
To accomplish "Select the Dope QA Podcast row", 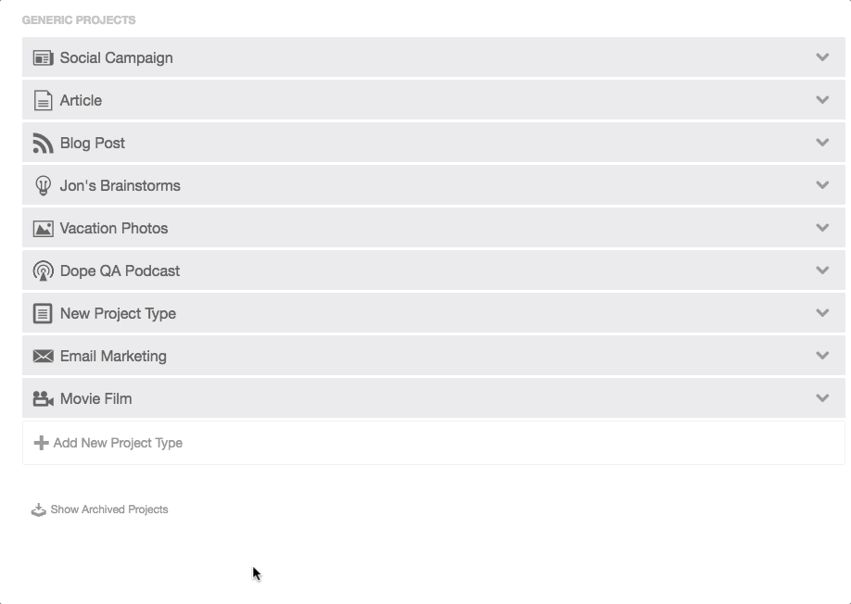I will click(434, 271).
